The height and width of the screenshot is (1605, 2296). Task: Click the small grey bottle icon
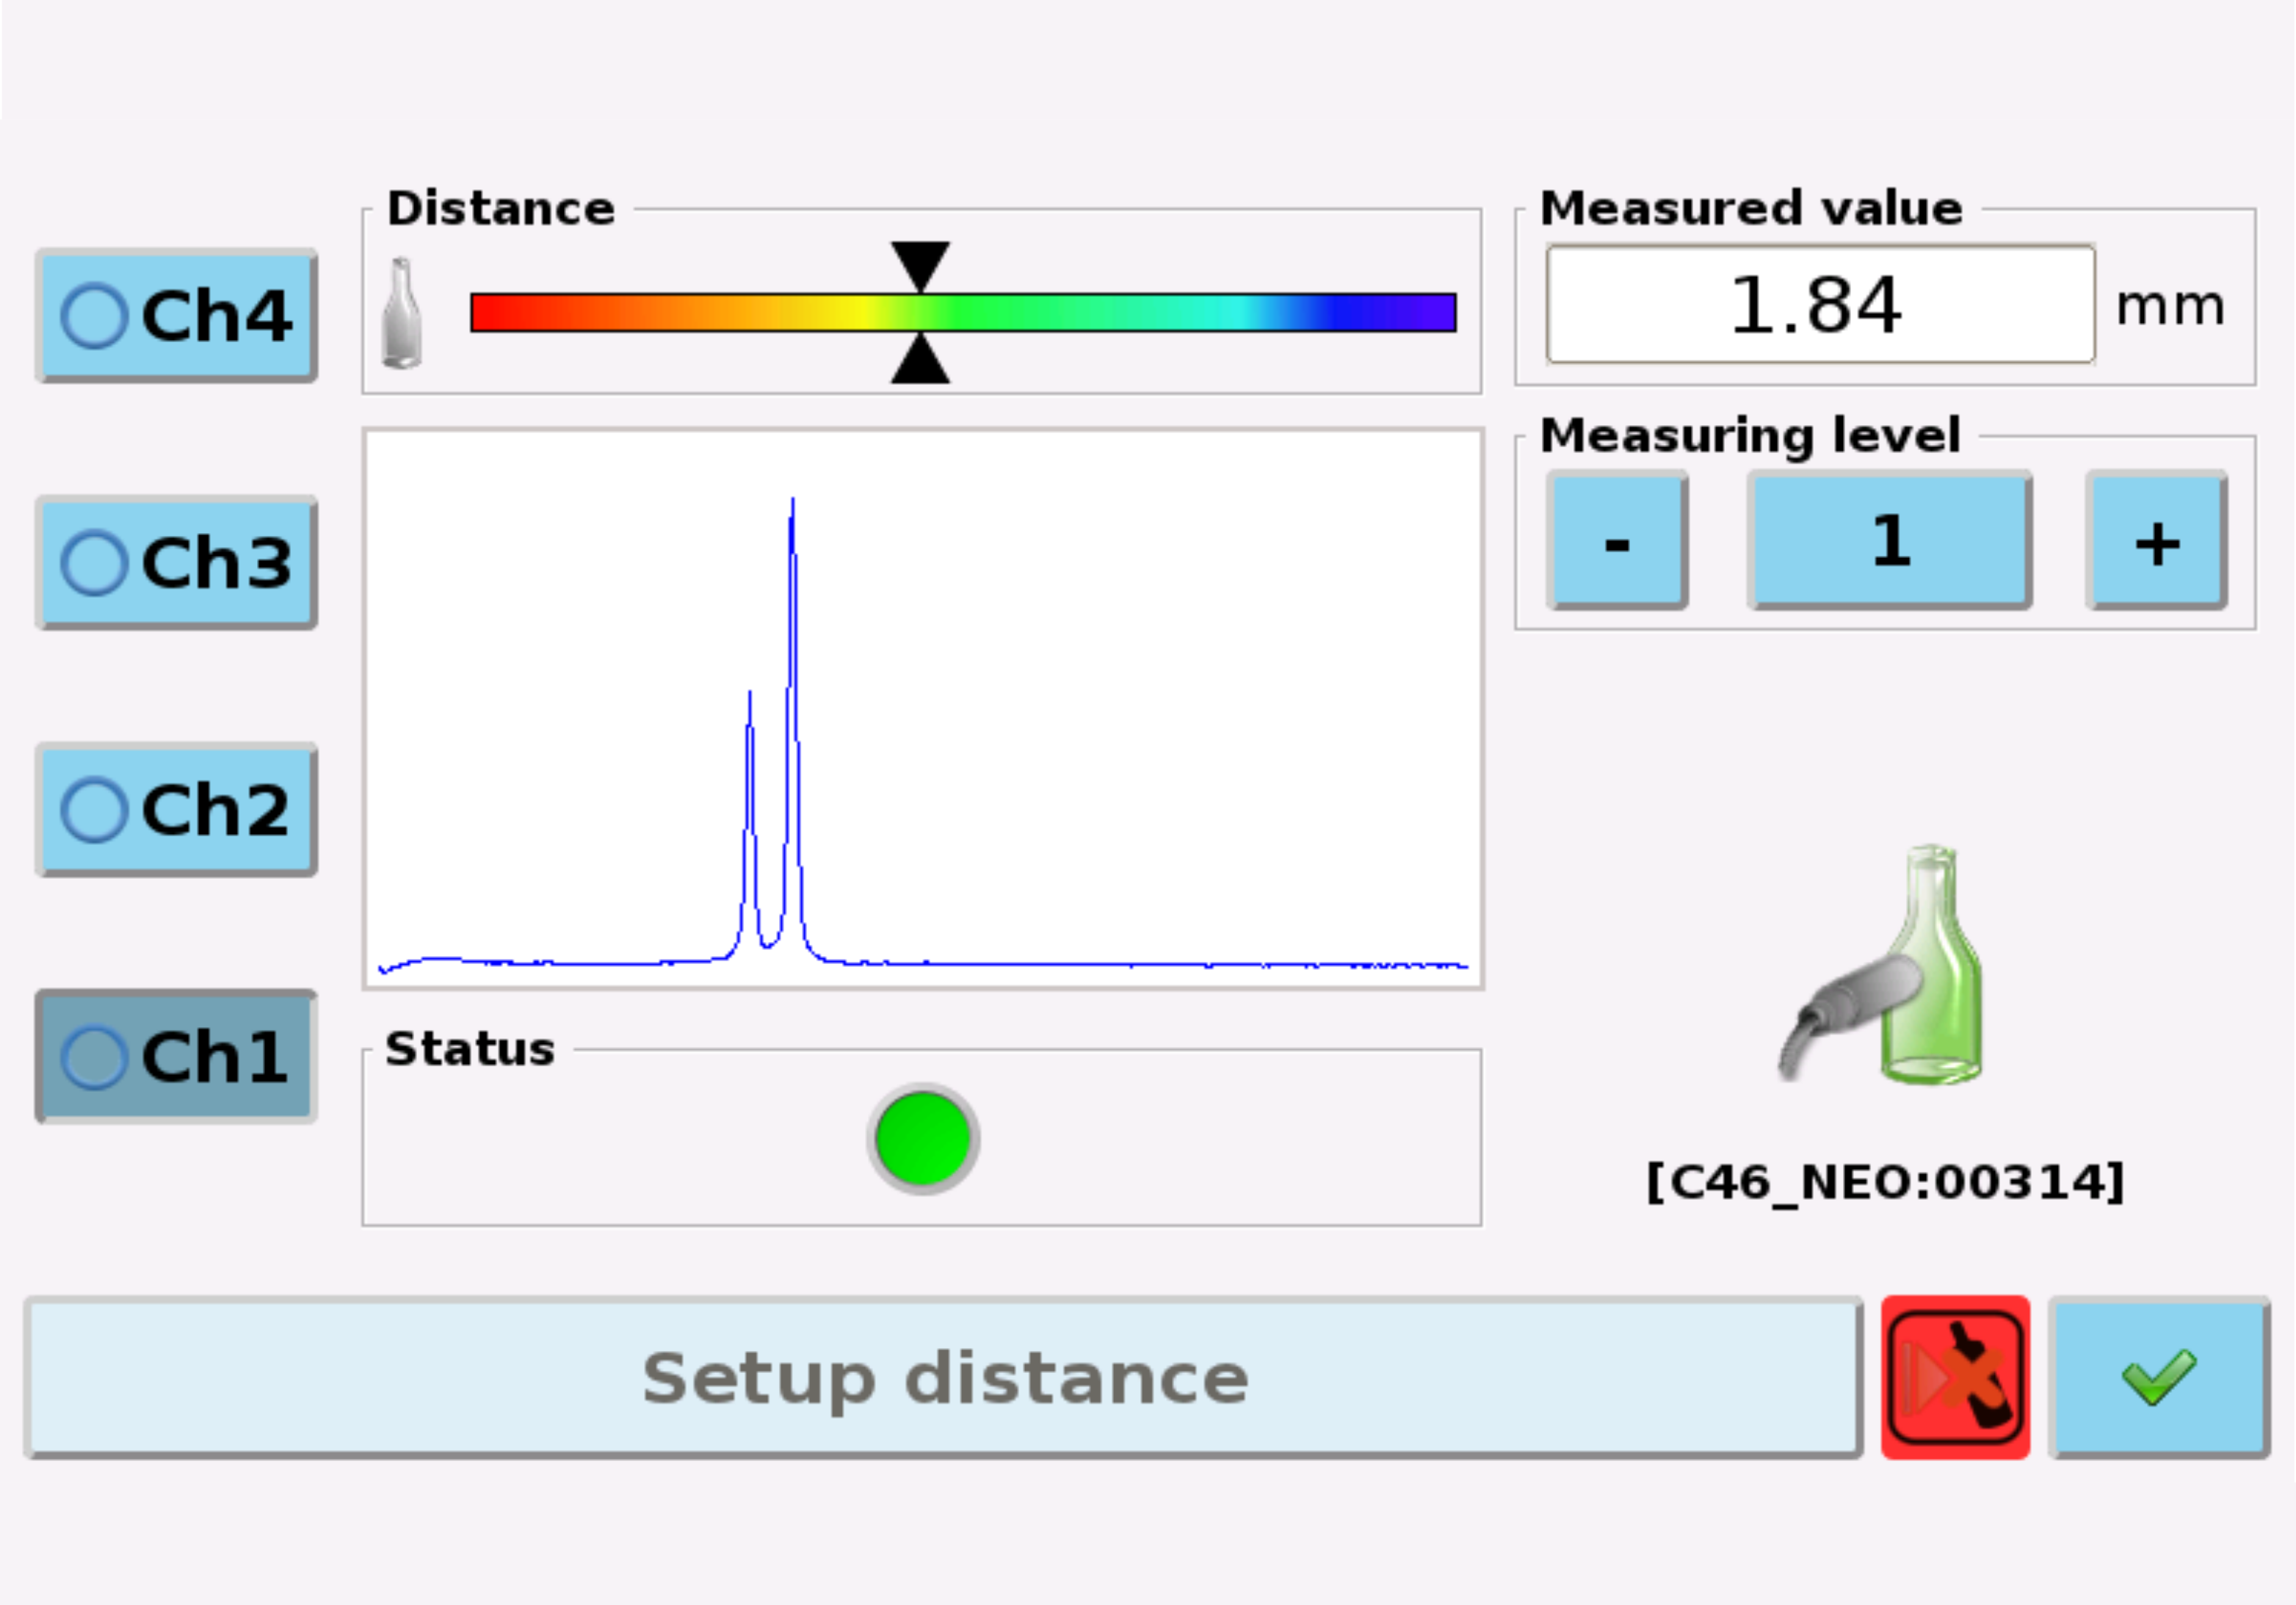point(401,313)
